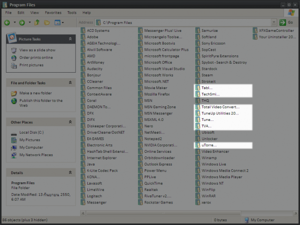Screen dimensions: 300x225
Task: Select the Nero folder icon
Action: coord(140,126)
